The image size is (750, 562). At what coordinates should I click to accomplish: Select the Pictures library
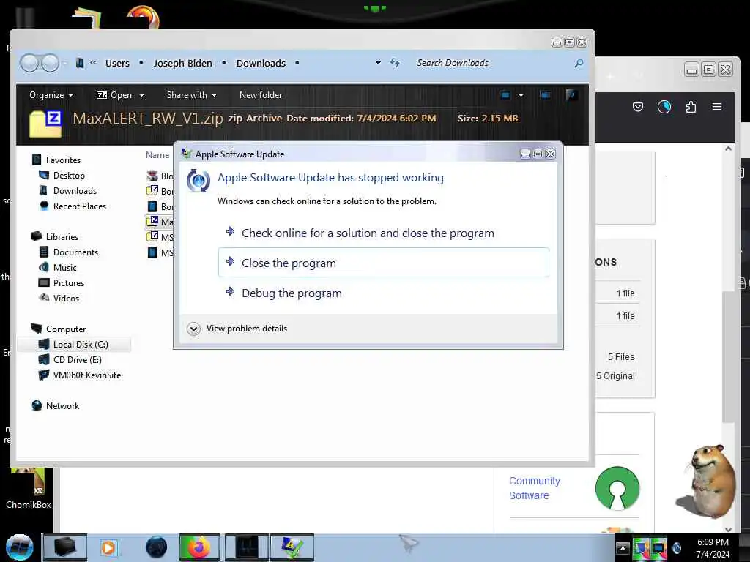pos(68,283)
